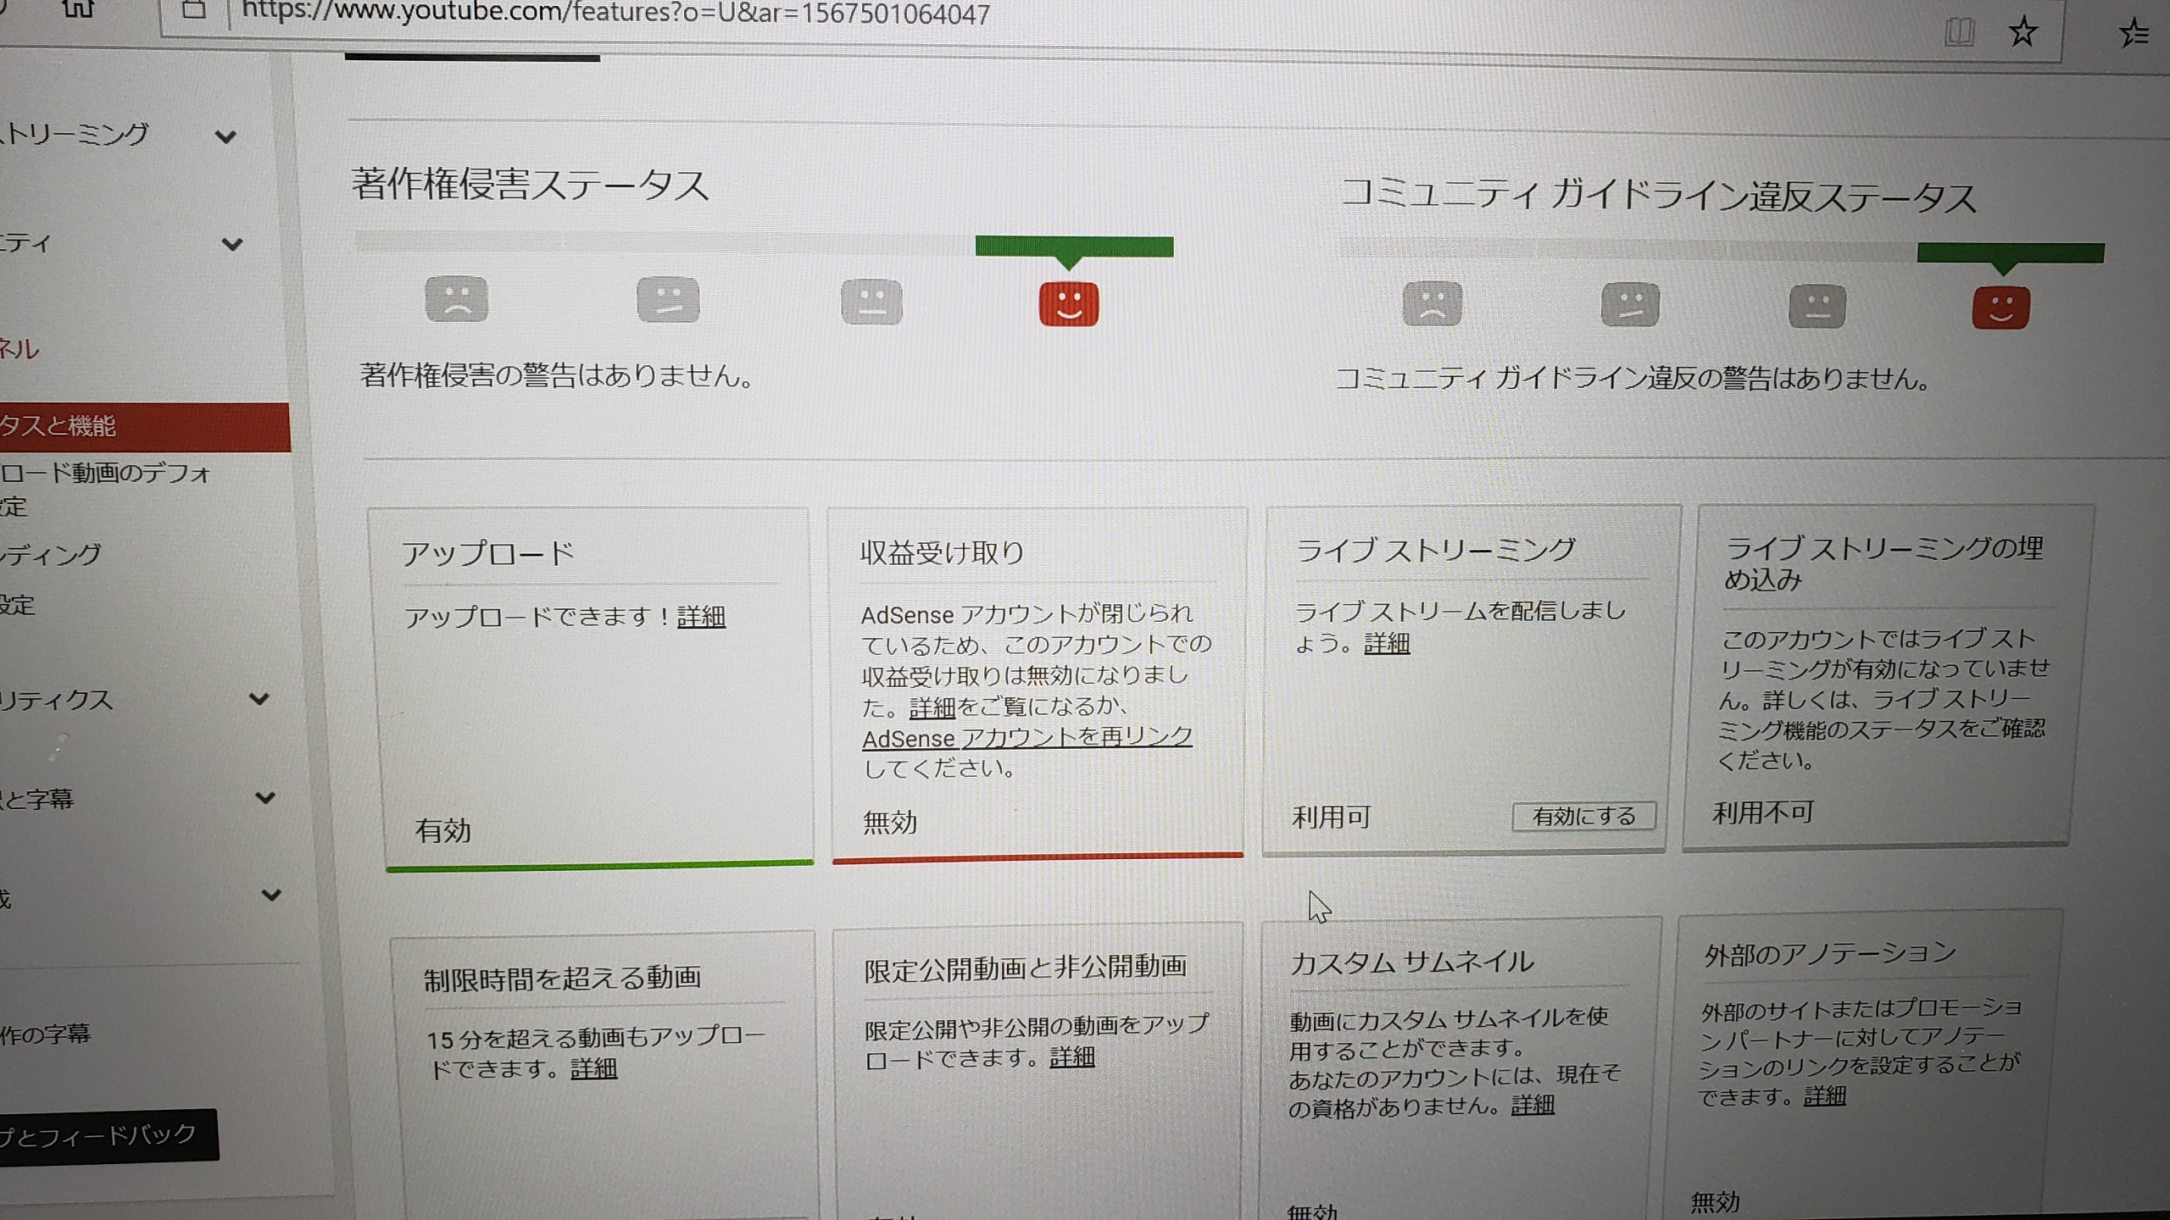Open the AdSense アカウントを再リンク link
This screenshot has width=2170, height=1220.
click(1027, 738)
